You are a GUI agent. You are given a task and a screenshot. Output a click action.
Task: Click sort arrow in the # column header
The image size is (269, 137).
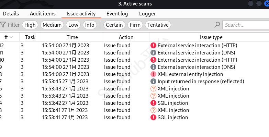click(11, 37)
